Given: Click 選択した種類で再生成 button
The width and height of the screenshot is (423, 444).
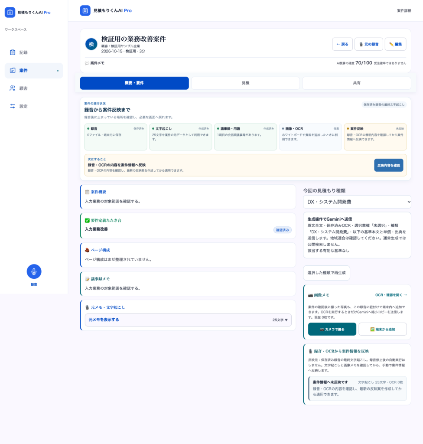Looking at the screenshot, I should coord(326,273).
